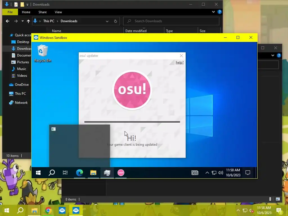Image resolution: width=288 pixels, height=216 pixels.
Task: Open News and interests in Sandbox taskbar
Action: (195, 173)
